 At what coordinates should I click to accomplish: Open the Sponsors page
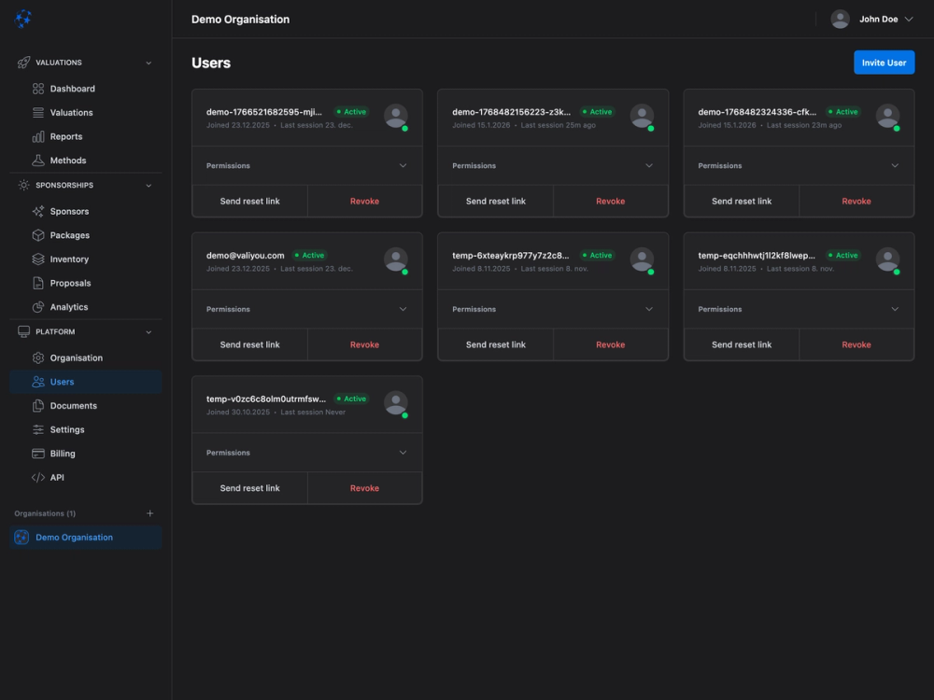[x=68, y=211]
